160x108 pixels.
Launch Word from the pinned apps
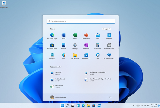[x=63, y=35]
